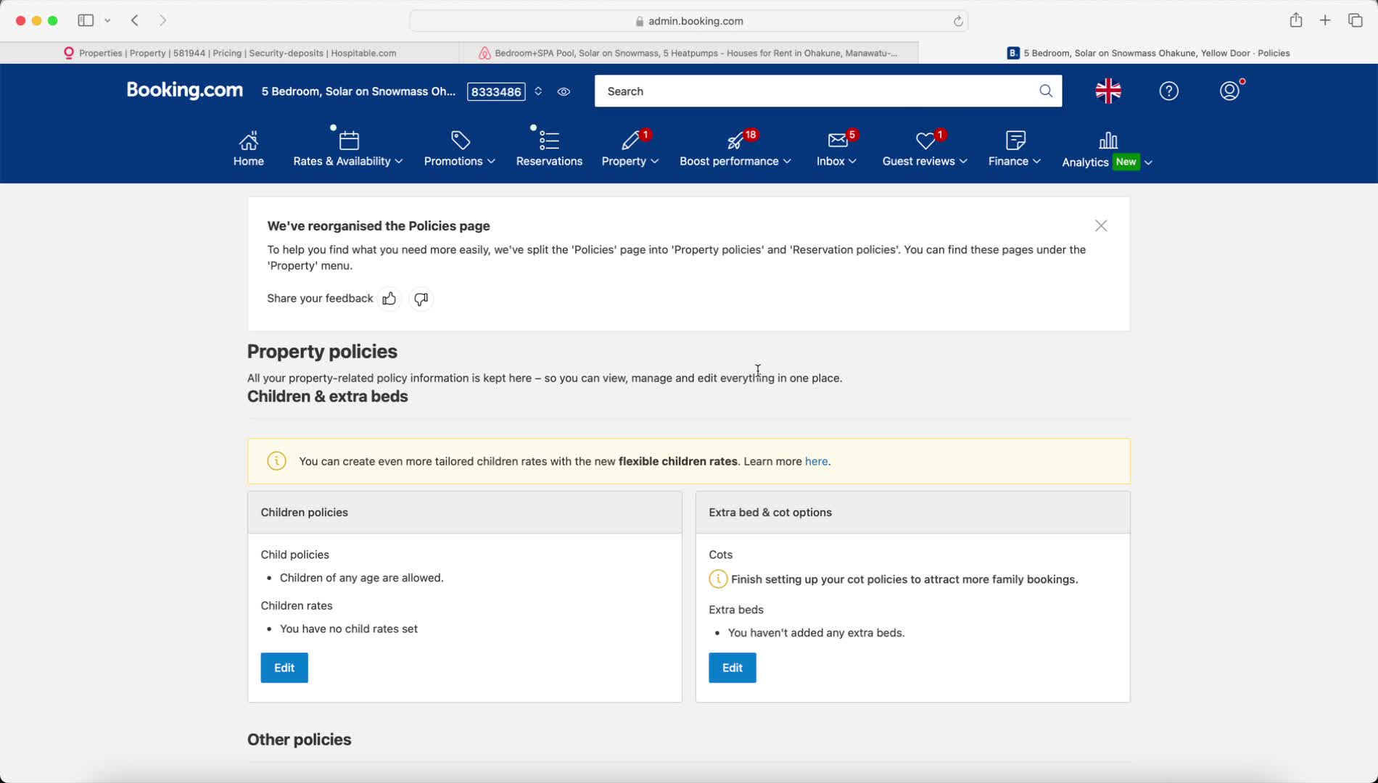Click the 5 Bedroom, Solar on Snowmass property name
The image size is (1378, 783).
coord(358,91)
